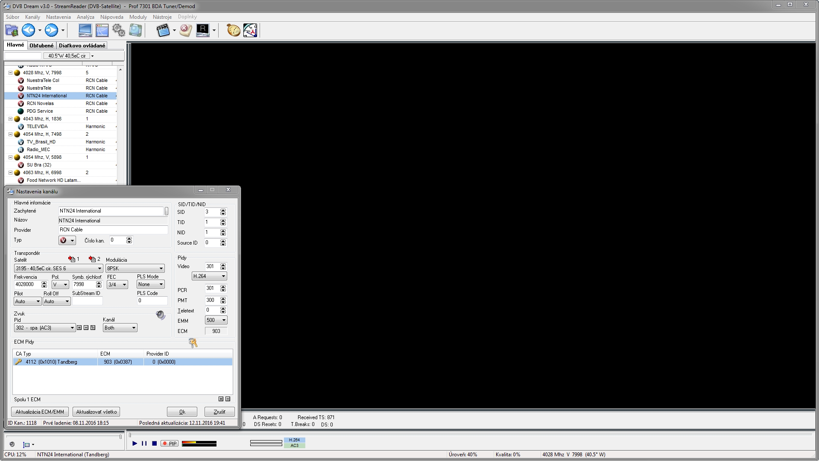Go to previous channel with back arrow

pyautogui.click(x=29, y=30)
